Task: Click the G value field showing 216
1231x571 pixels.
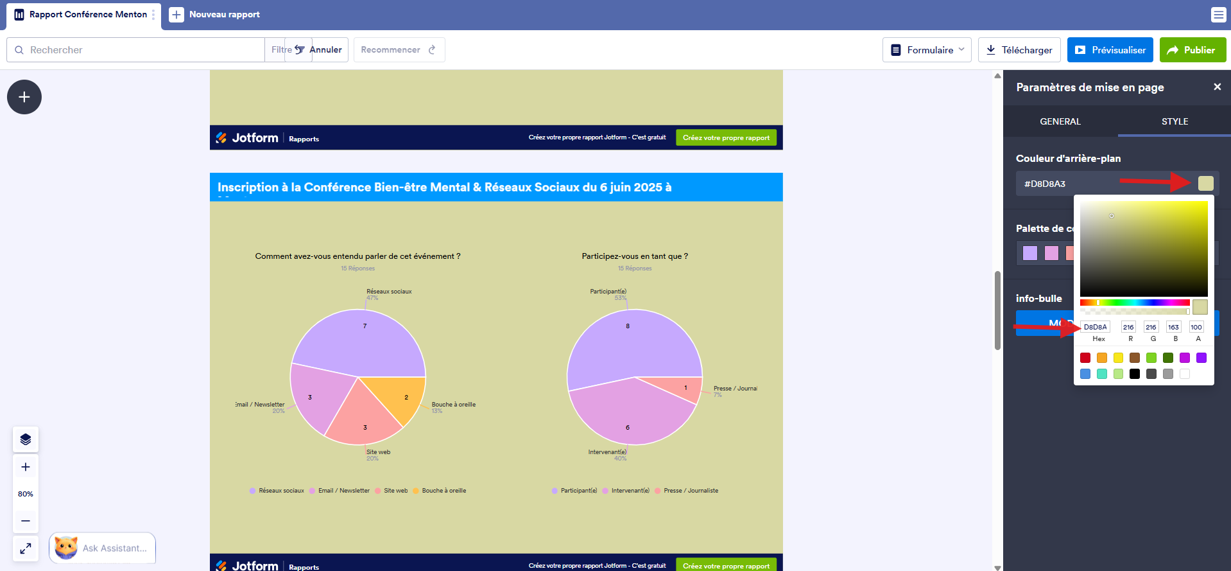Action: click(x=1151, y=327)
